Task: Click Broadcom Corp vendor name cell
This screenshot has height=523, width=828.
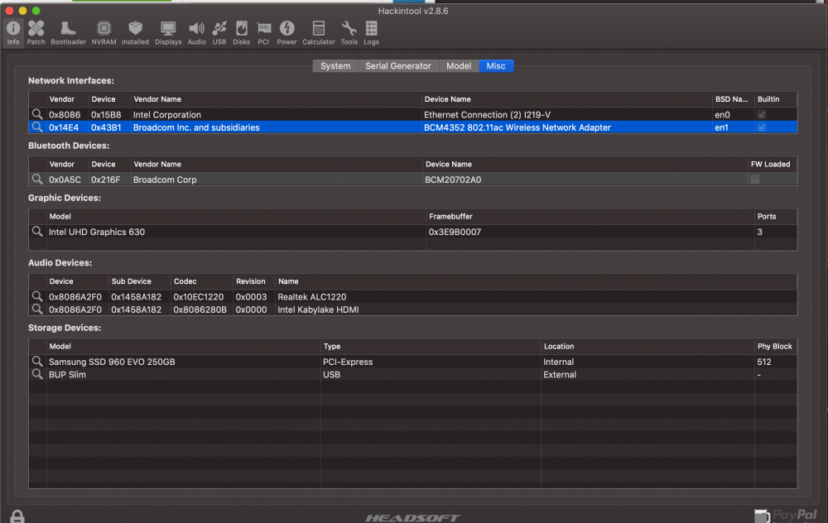Action: pyautogui.click(x=165, y=180)
